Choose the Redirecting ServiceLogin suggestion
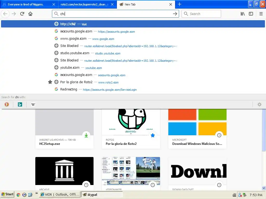Screen dimensions: 266x199 point(133,89)
